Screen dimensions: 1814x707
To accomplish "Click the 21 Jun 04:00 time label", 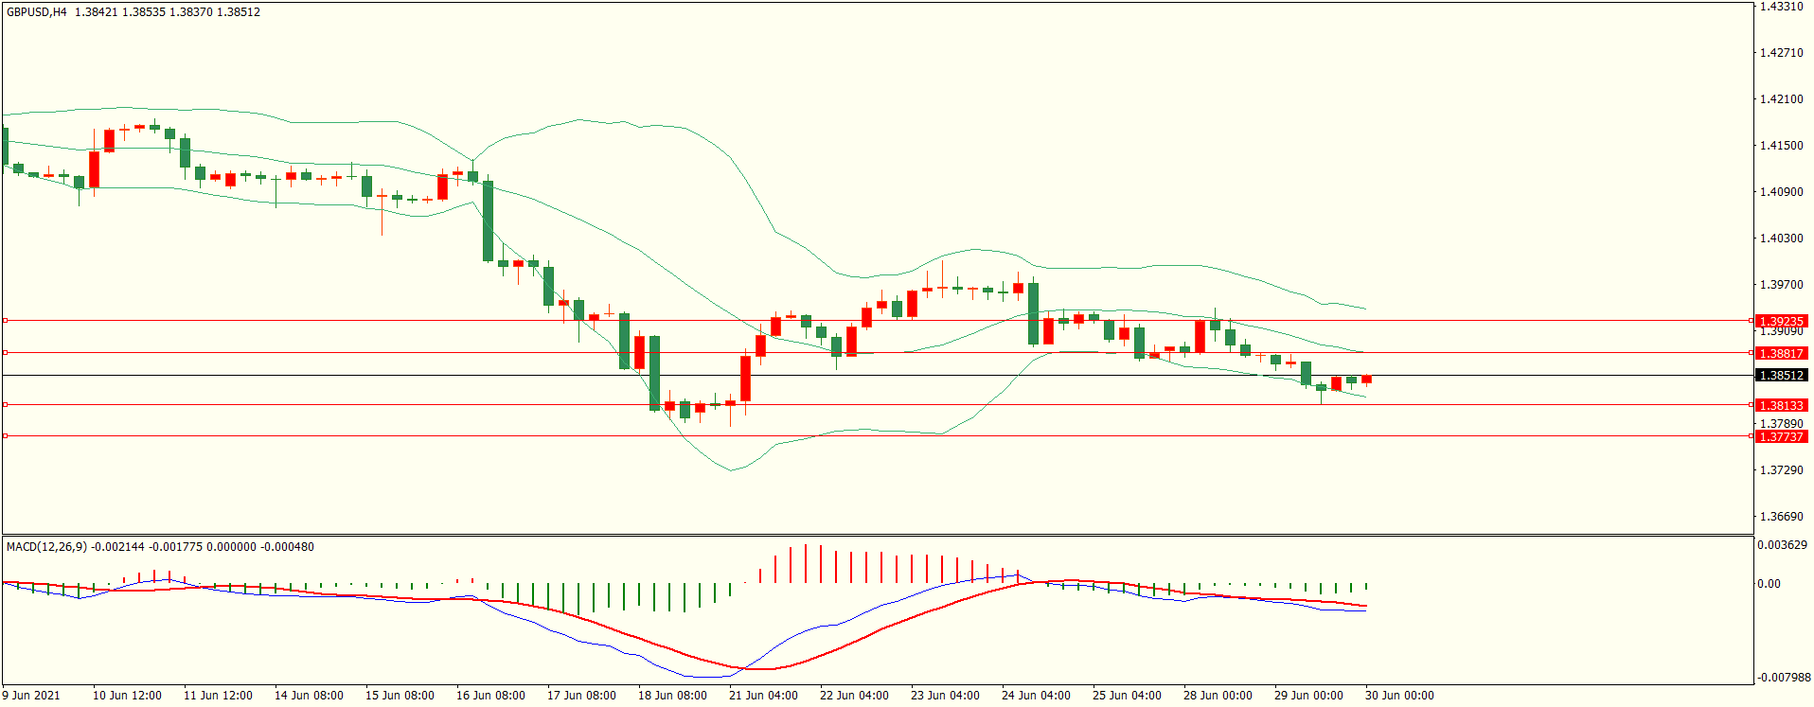I will [763, 696].
